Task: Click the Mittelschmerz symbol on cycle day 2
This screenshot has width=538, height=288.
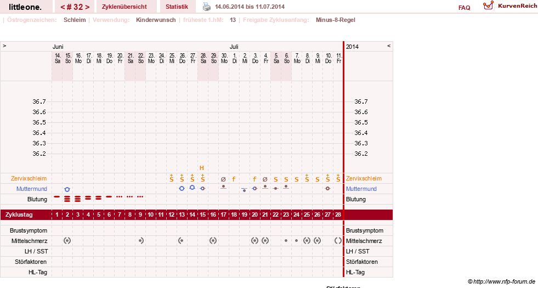Action: point(67,241)
